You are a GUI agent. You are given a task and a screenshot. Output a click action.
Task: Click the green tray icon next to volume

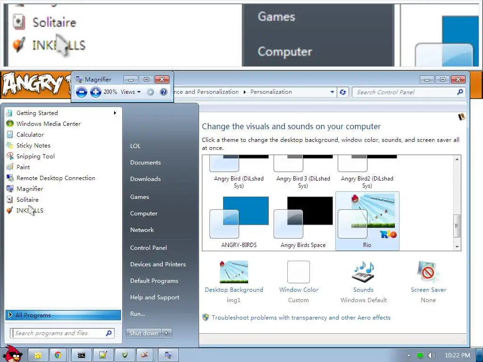tap(420, 355)
